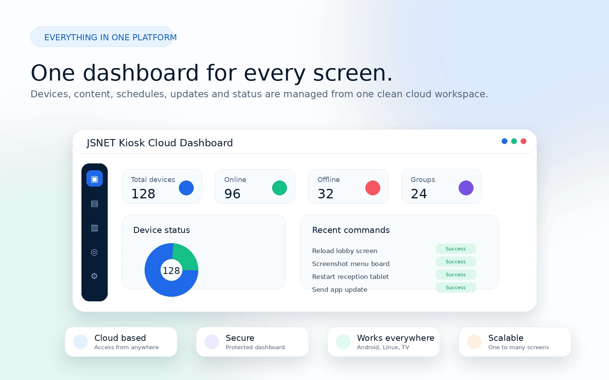
Task: Open the columns sidebar icon
Action: click(94, 228)
